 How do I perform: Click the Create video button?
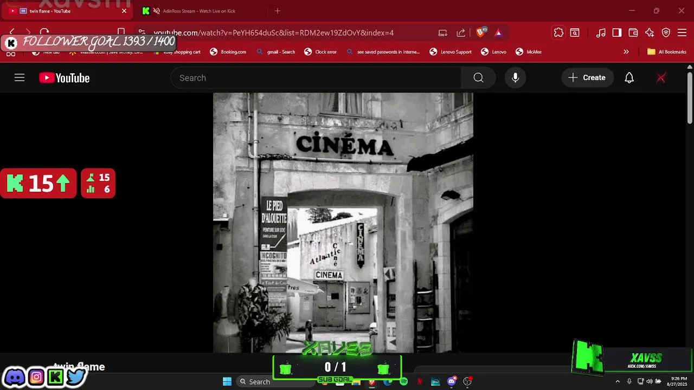(587, 78)
